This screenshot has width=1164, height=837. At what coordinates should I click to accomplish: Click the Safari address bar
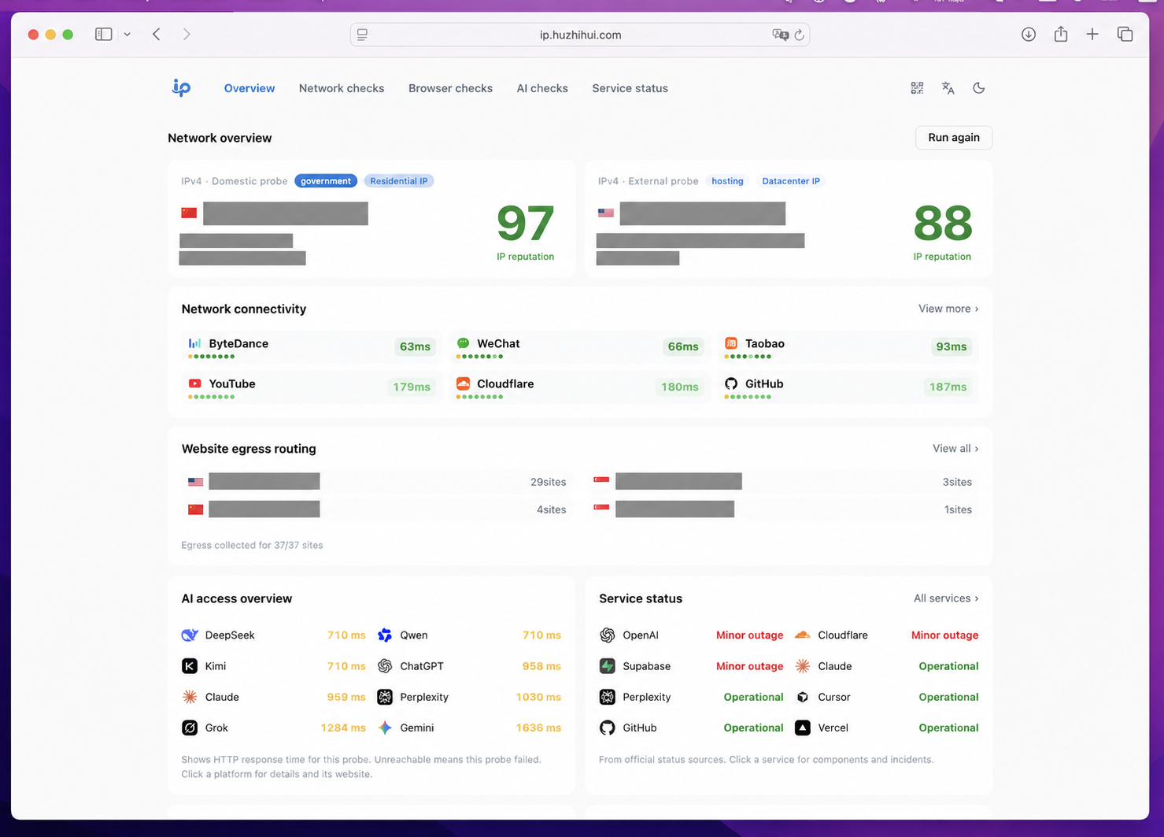coord(580,35)
